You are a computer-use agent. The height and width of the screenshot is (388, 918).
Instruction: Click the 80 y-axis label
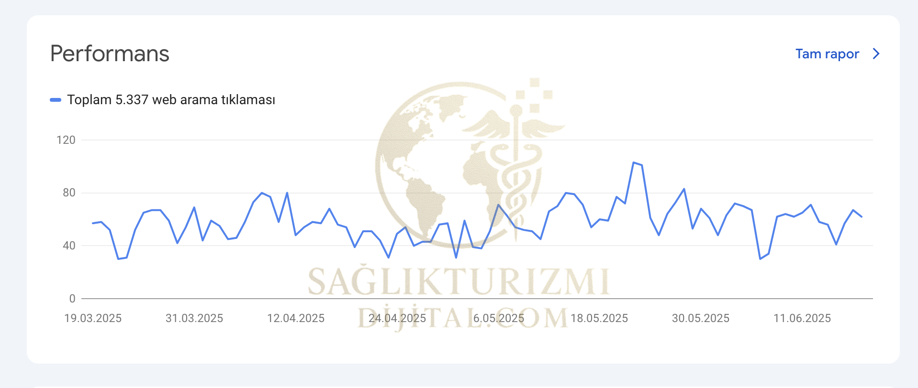click(x=69, y=193)
